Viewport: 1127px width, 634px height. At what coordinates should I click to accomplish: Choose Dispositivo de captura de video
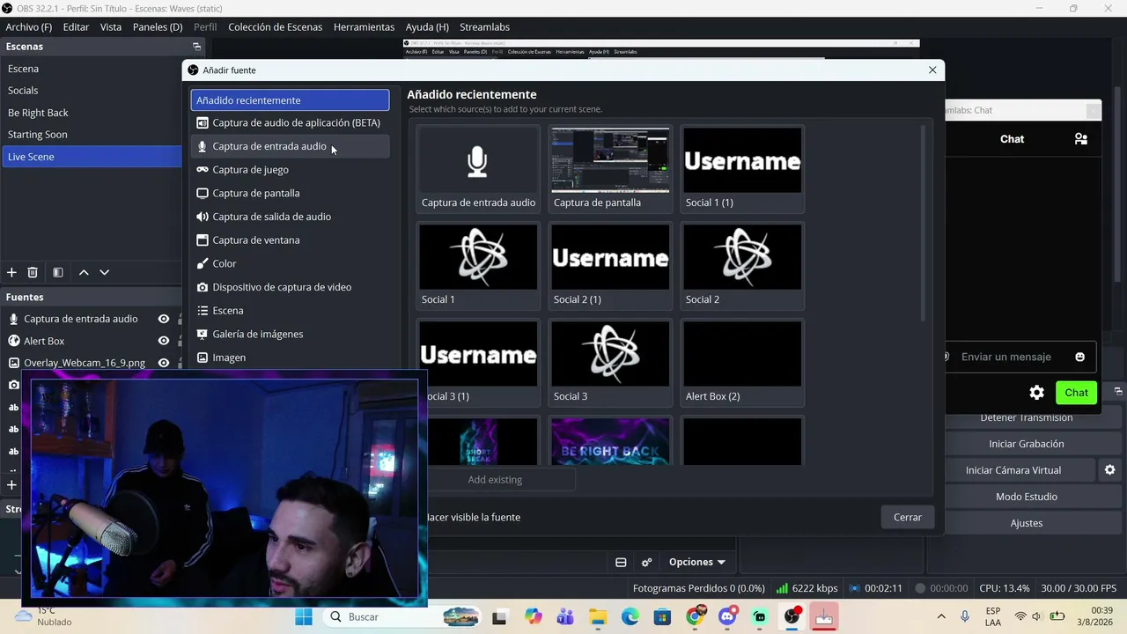(x=290, y=287)
